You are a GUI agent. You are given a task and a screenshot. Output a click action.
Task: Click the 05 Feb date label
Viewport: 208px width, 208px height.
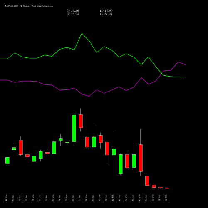(133, 198)
